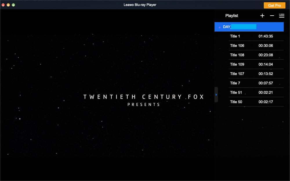Click the Get Pro button
The height and width of the screenshot is (181, 290).
[x=274, y=5]
